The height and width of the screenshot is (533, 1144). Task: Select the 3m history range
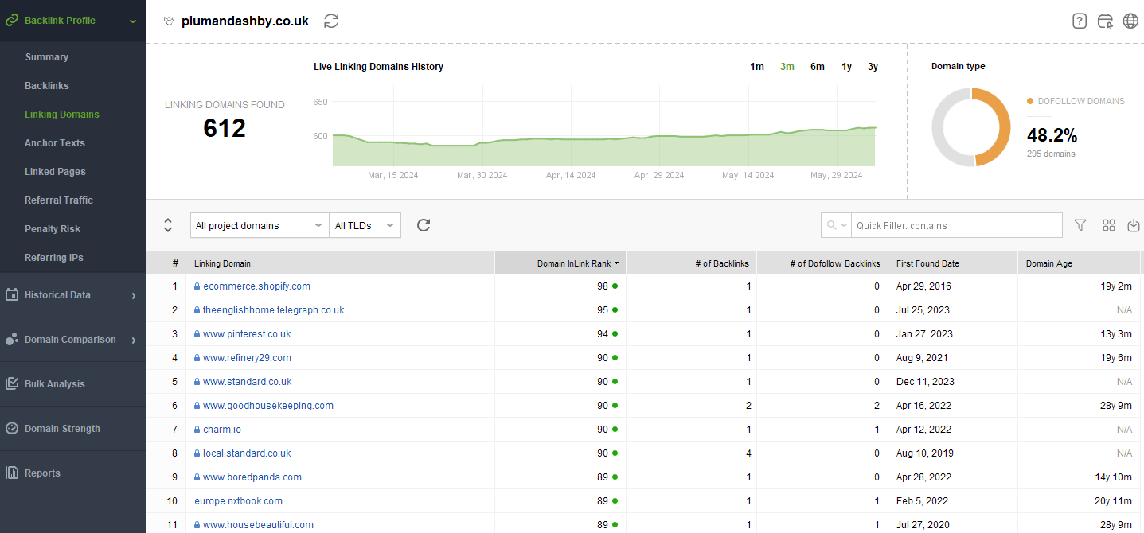(x=787, y=67)
